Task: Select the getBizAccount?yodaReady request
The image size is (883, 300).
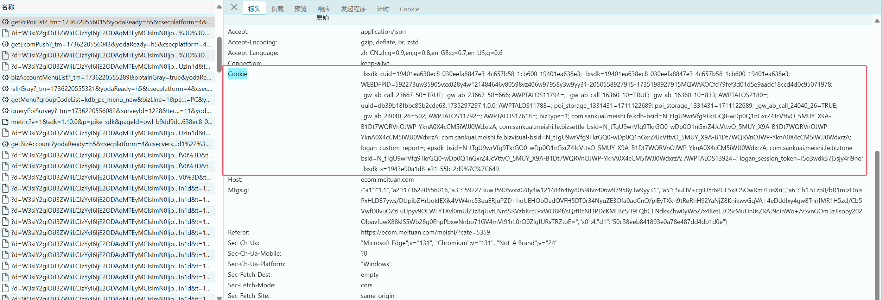Action: 108,144
